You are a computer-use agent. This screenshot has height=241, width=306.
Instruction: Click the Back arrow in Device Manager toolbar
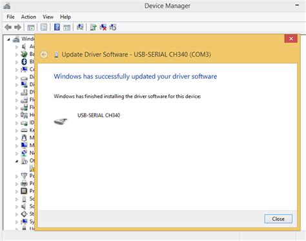tap(8, 27)
